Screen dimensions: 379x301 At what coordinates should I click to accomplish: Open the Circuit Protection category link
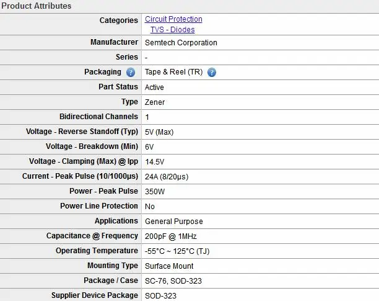(x=173, y=19)
